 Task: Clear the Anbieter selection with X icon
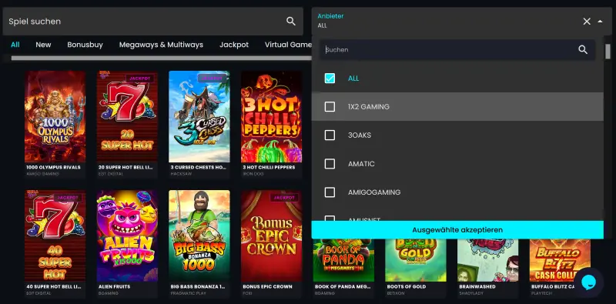(x=587, y=22)
